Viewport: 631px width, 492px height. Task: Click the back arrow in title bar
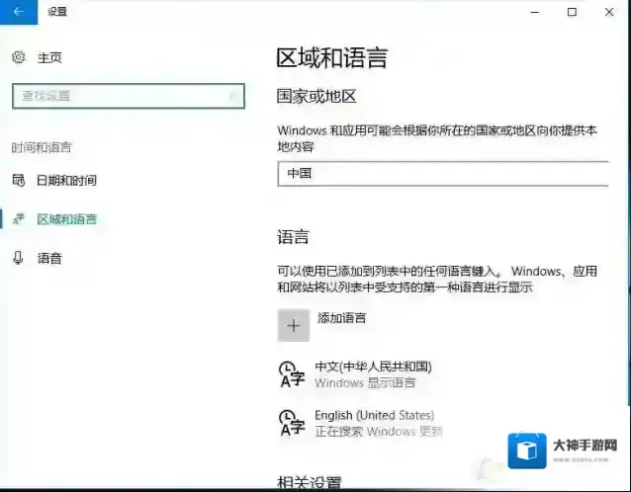coord(18,12)
